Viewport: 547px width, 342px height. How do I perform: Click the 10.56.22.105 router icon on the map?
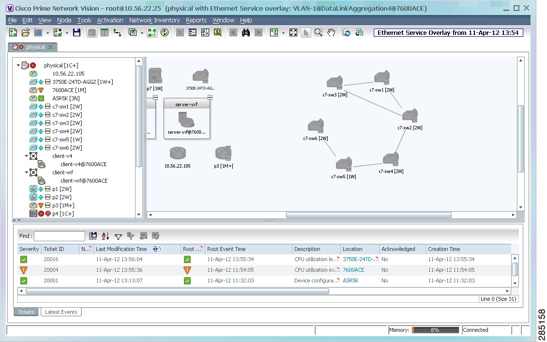click(178, 154)
